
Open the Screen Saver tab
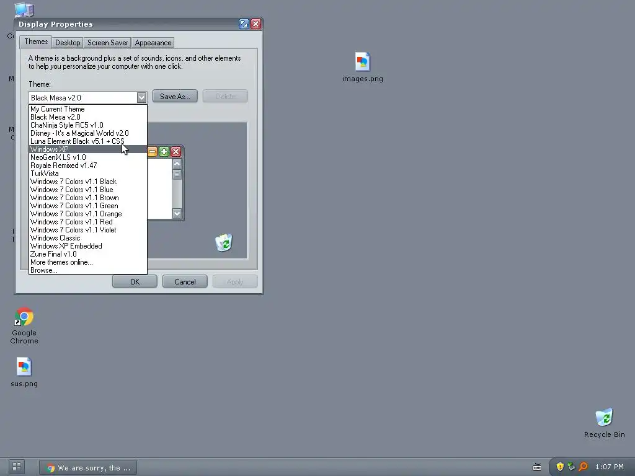[108, 43]
